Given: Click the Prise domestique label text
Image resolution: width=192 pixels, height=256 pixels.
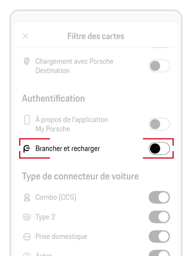Looking at the screenshot, I should click(x=61, y=236).
